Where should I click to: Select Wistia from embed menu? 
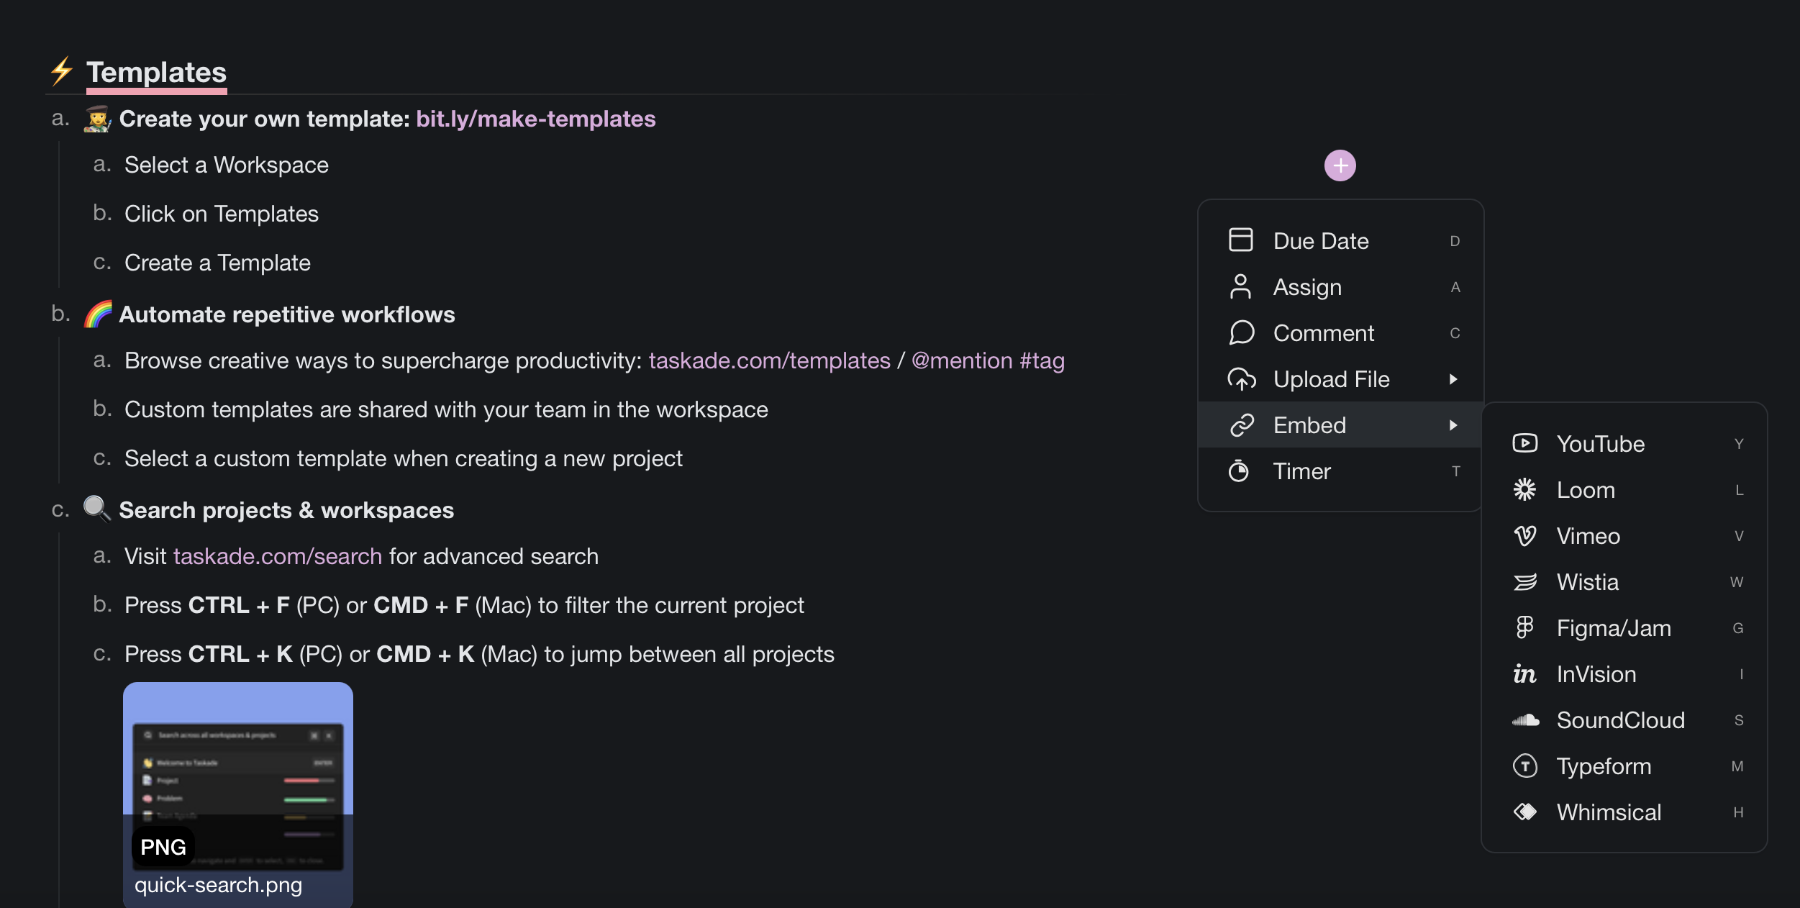pyautogui.click(x=1587, y=582)
